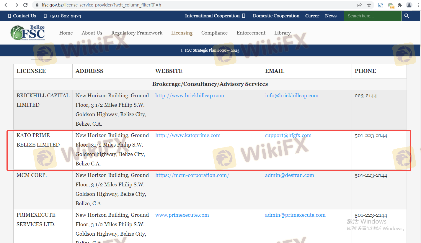Open the Career page

(312, 16)
